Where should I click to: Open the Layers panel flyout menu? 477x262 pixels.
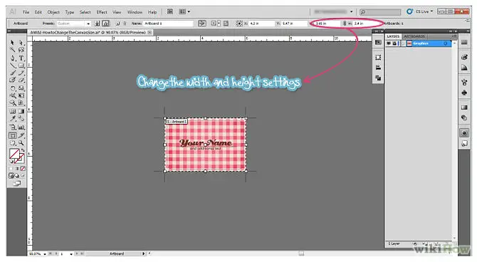pyautogui.click(x=454, y=36)
